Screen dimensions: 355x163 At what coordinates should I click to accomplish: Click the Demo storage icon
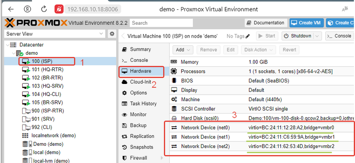click(27, 144)
